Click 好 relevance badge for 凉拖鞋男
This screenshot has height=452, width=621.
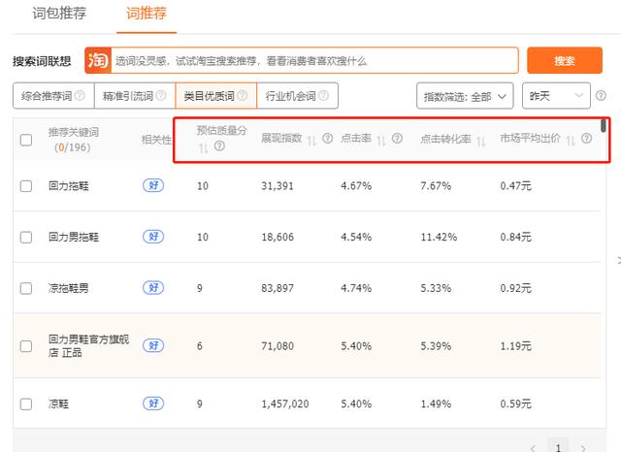click(x=153, y=287)
